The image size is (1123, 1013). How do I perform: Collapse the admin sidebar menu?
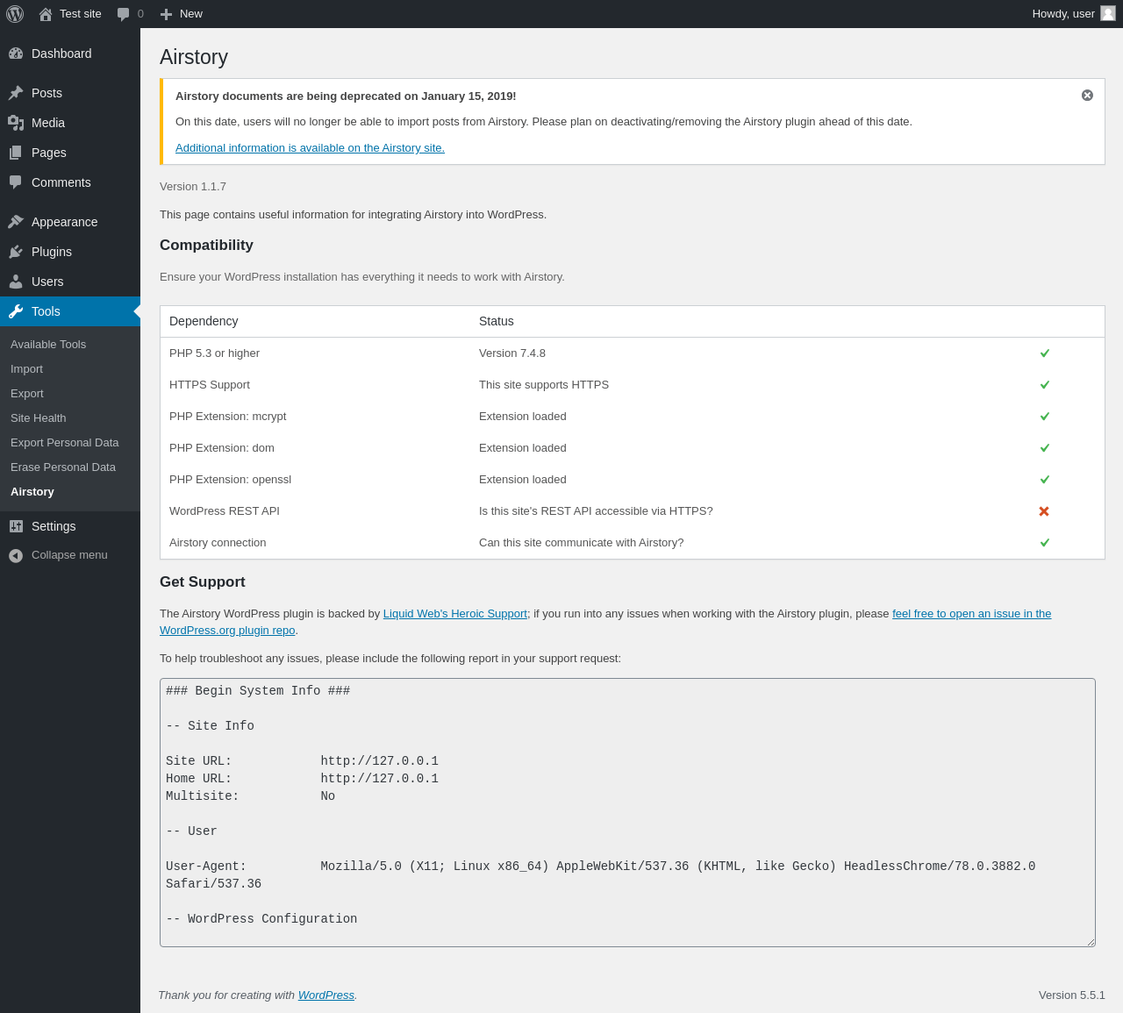click(x=70, y=555)
